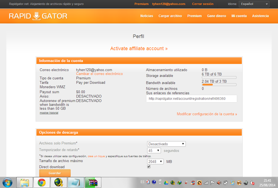Click the red molecule tray icon

[186, 183]
